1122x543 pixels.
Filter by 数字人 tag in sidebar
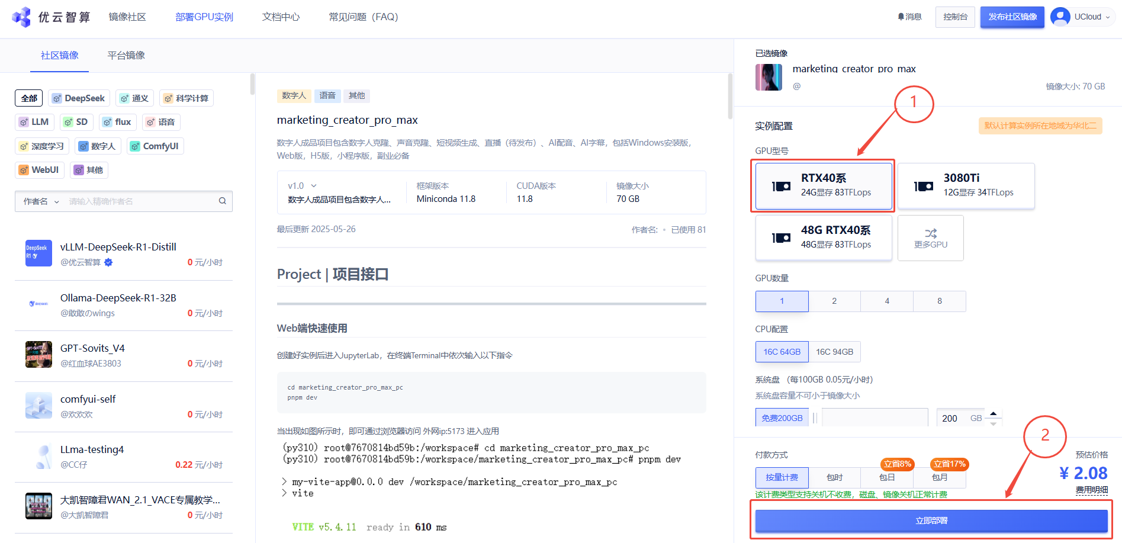pos(98,146)
